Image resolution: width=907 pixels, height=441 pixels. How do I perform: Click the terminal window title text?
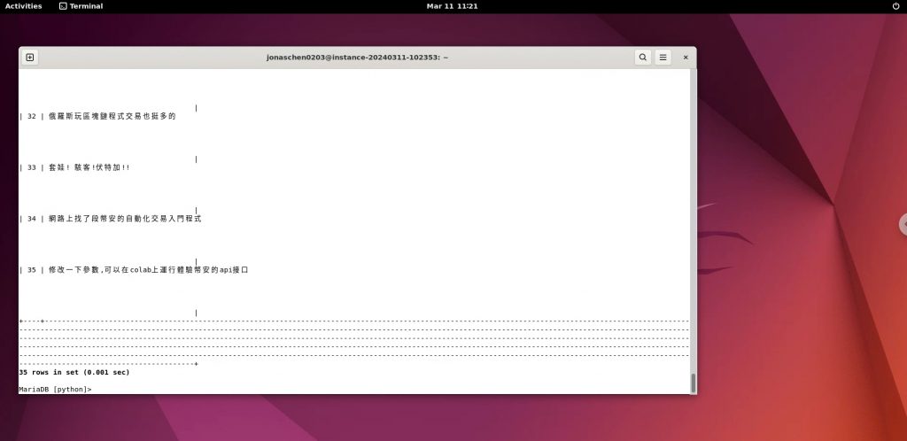[x=357, y=58]
